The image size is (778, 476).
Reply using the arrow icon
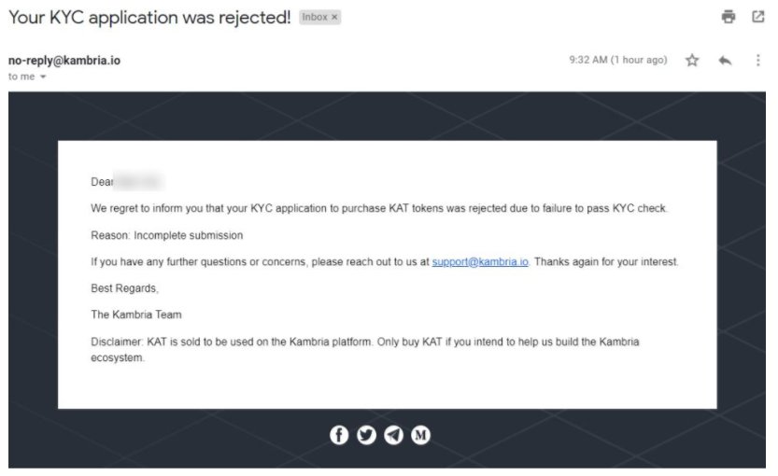[725, 61]
